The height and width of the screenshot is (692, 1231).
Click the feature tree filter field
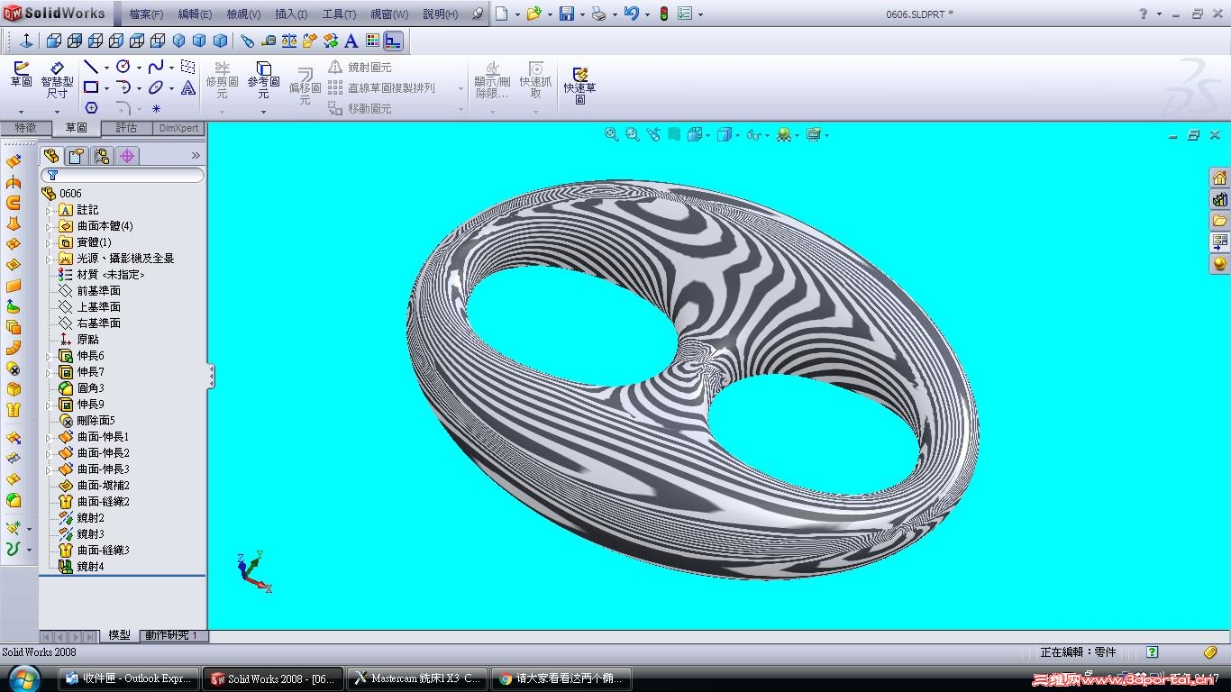(123, 176)
